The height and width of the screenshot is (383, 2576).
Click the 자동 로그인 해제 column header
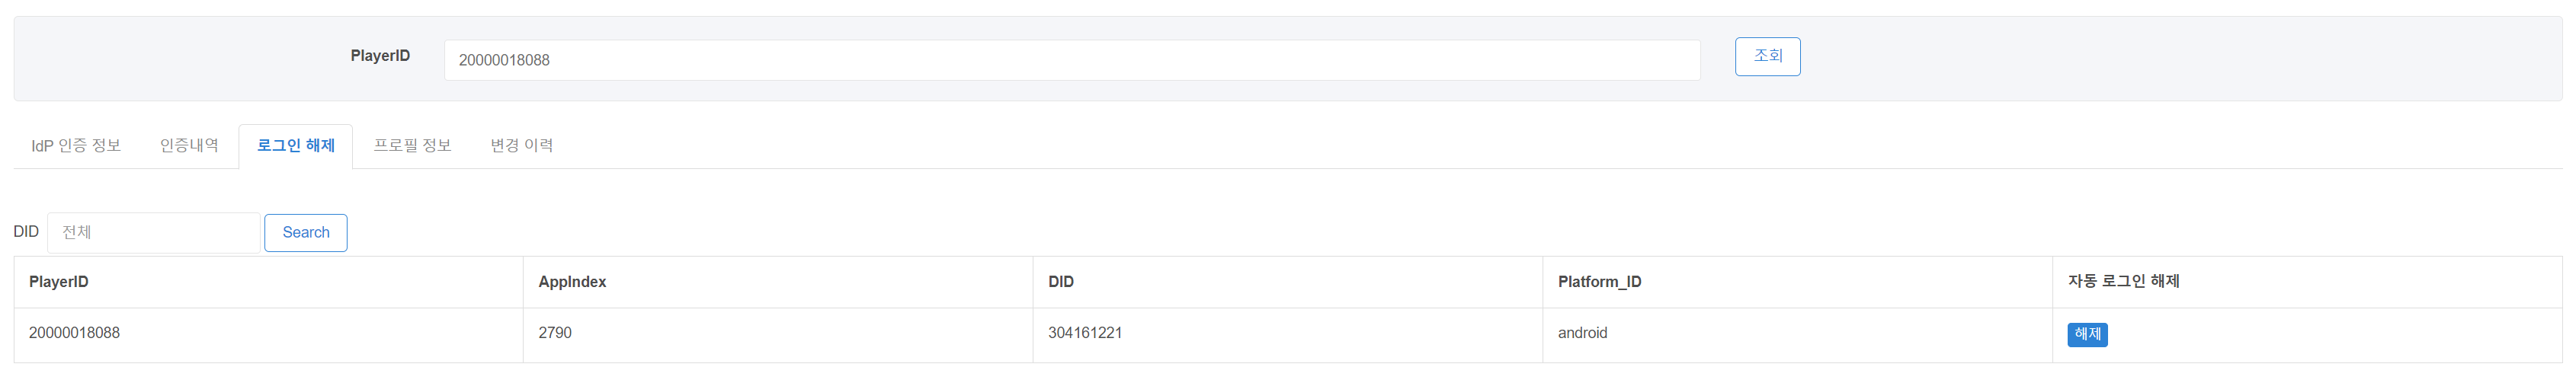pos(2122,282)
